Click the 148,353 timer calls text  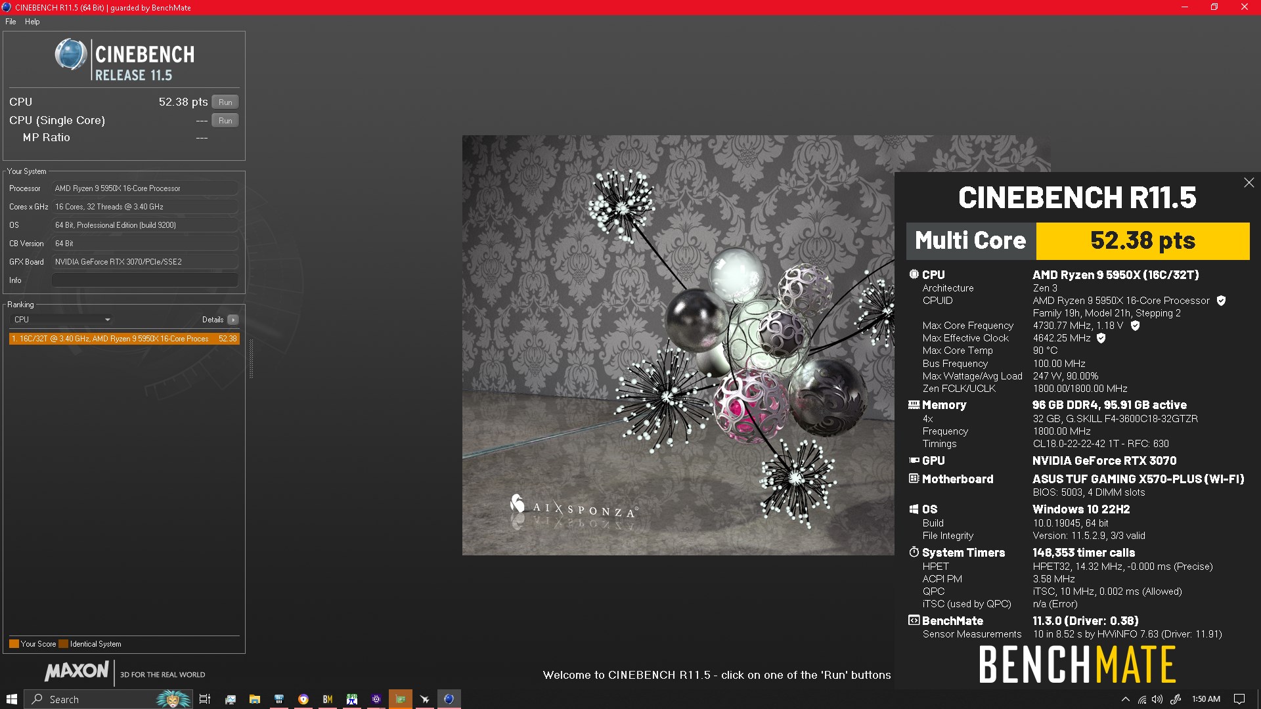pos(1084,553)
